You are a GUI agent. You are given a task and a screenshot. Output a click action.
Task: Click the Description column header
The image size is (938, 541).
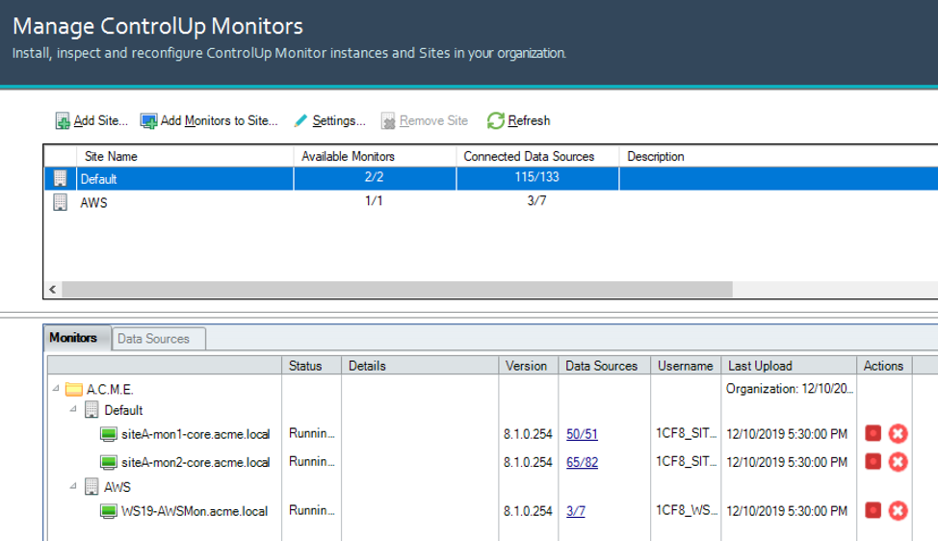(x=778, y=156)
